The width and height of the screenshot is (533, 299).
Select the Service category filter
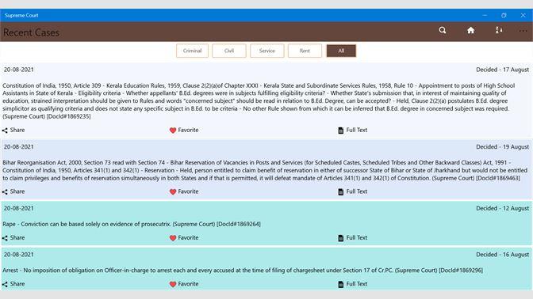pos(266,51)
